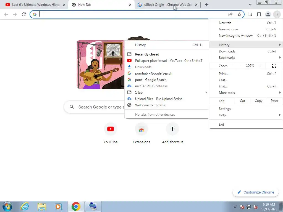This screenshot has width=283, height=212.
Task: Click the YouTube shortcut tile
Action: 111,133
